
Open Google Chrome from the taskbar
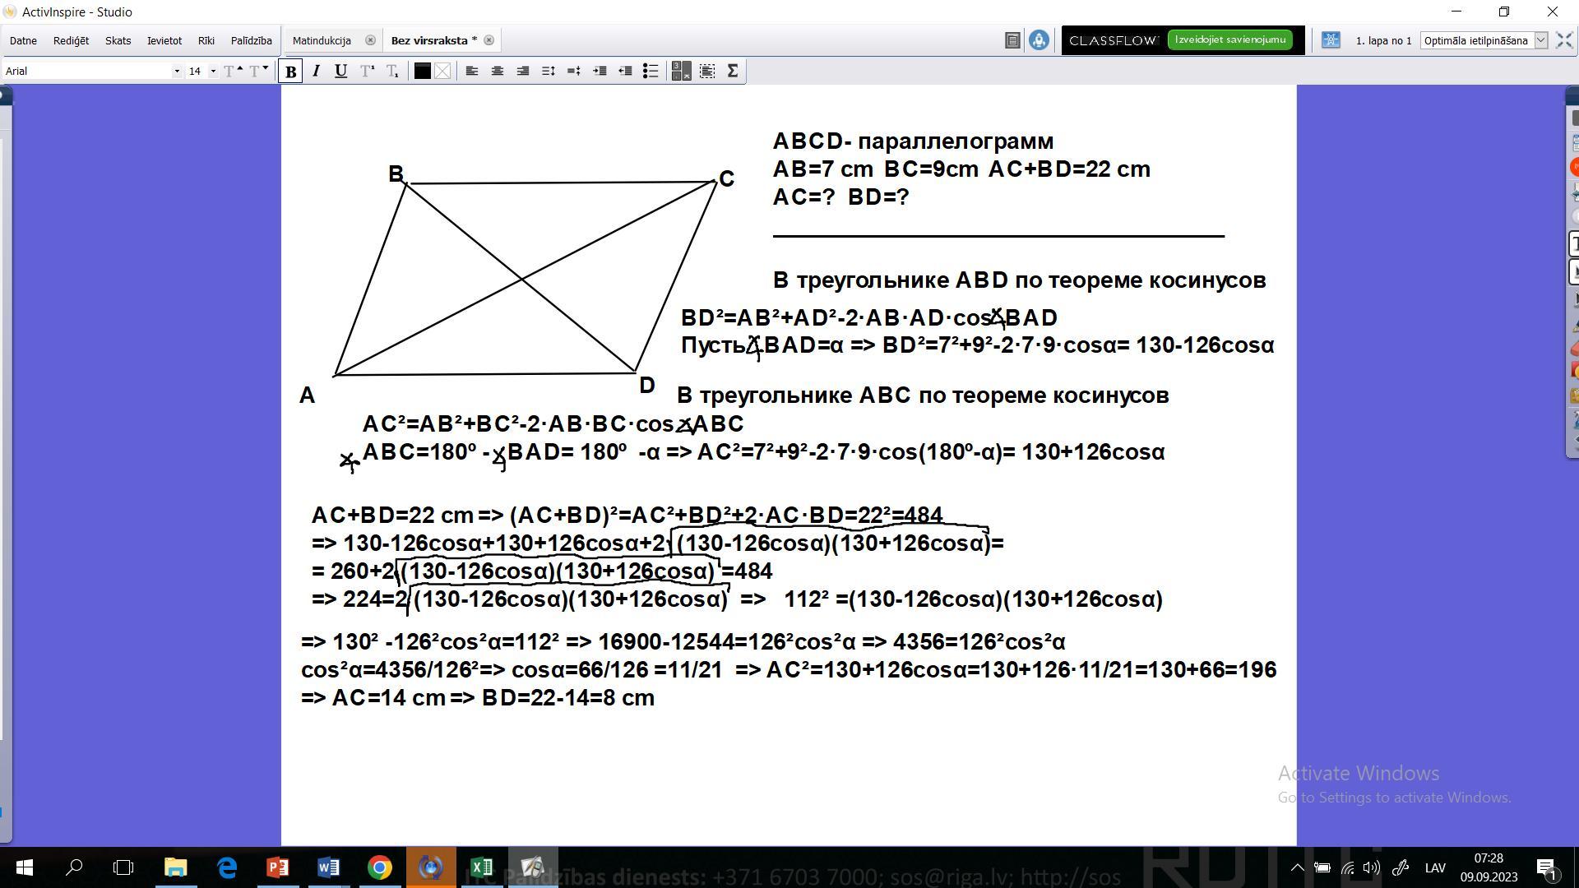379,867
